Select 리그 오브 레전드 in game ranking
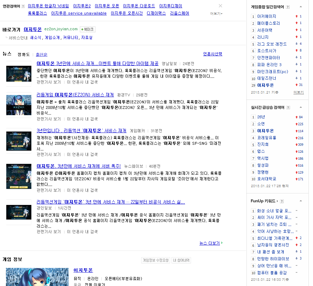Screen dimensions: 313x286 272,44
